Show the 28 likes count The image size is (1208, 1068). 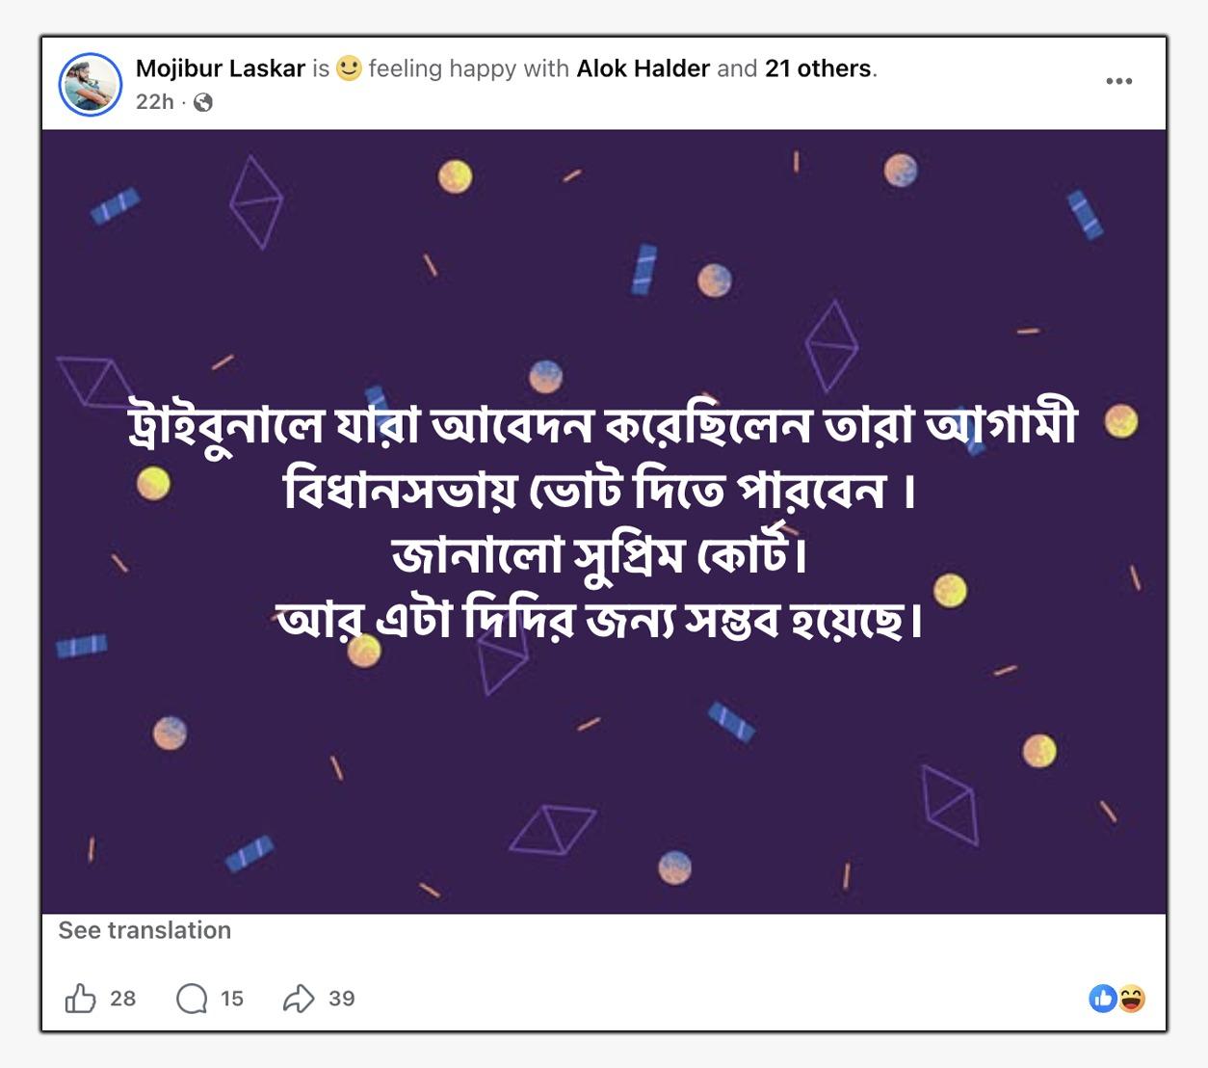tap(123, 999)
